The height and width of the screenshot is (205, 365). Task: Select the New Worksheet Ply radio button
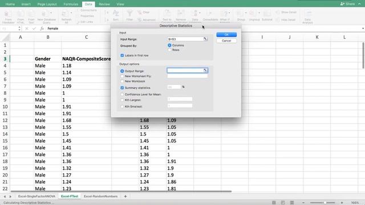[122, 76]
